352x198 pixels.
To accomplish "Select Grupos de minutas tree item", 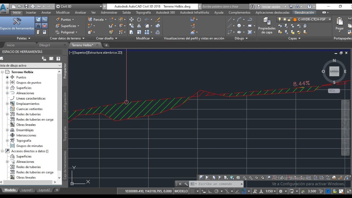I will point(29,146).
